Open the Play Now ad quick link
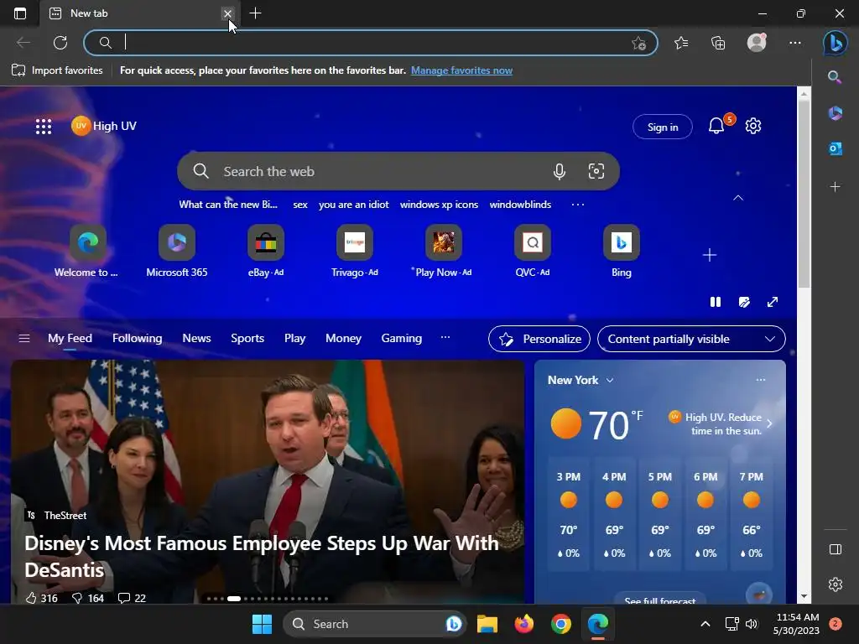859x644 pixels. click(x=443, y=252)
